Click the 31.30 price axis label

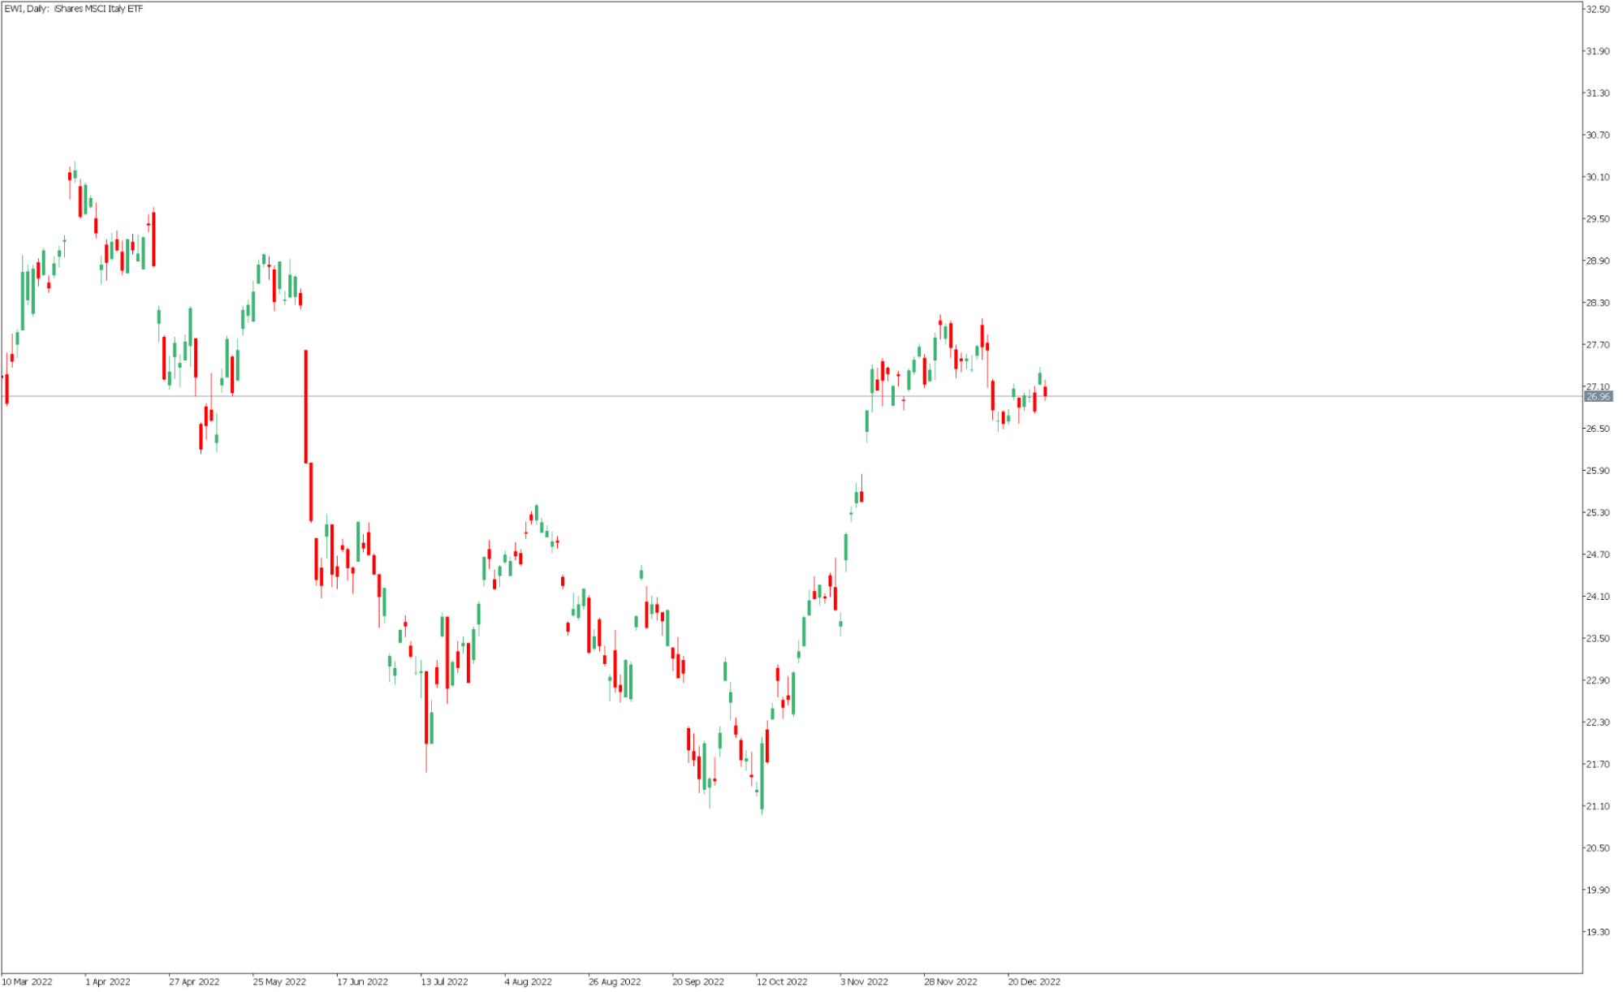(1598, 93)
